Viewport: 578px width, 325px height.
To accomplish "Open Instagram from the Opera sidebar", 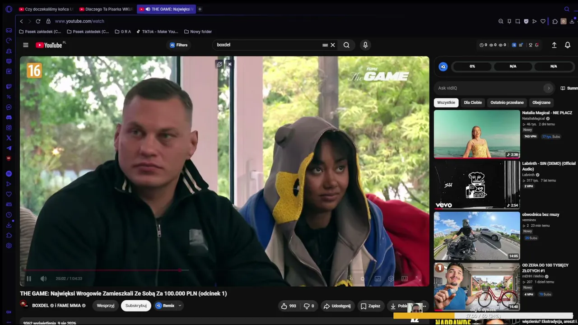I will point(9,128).
